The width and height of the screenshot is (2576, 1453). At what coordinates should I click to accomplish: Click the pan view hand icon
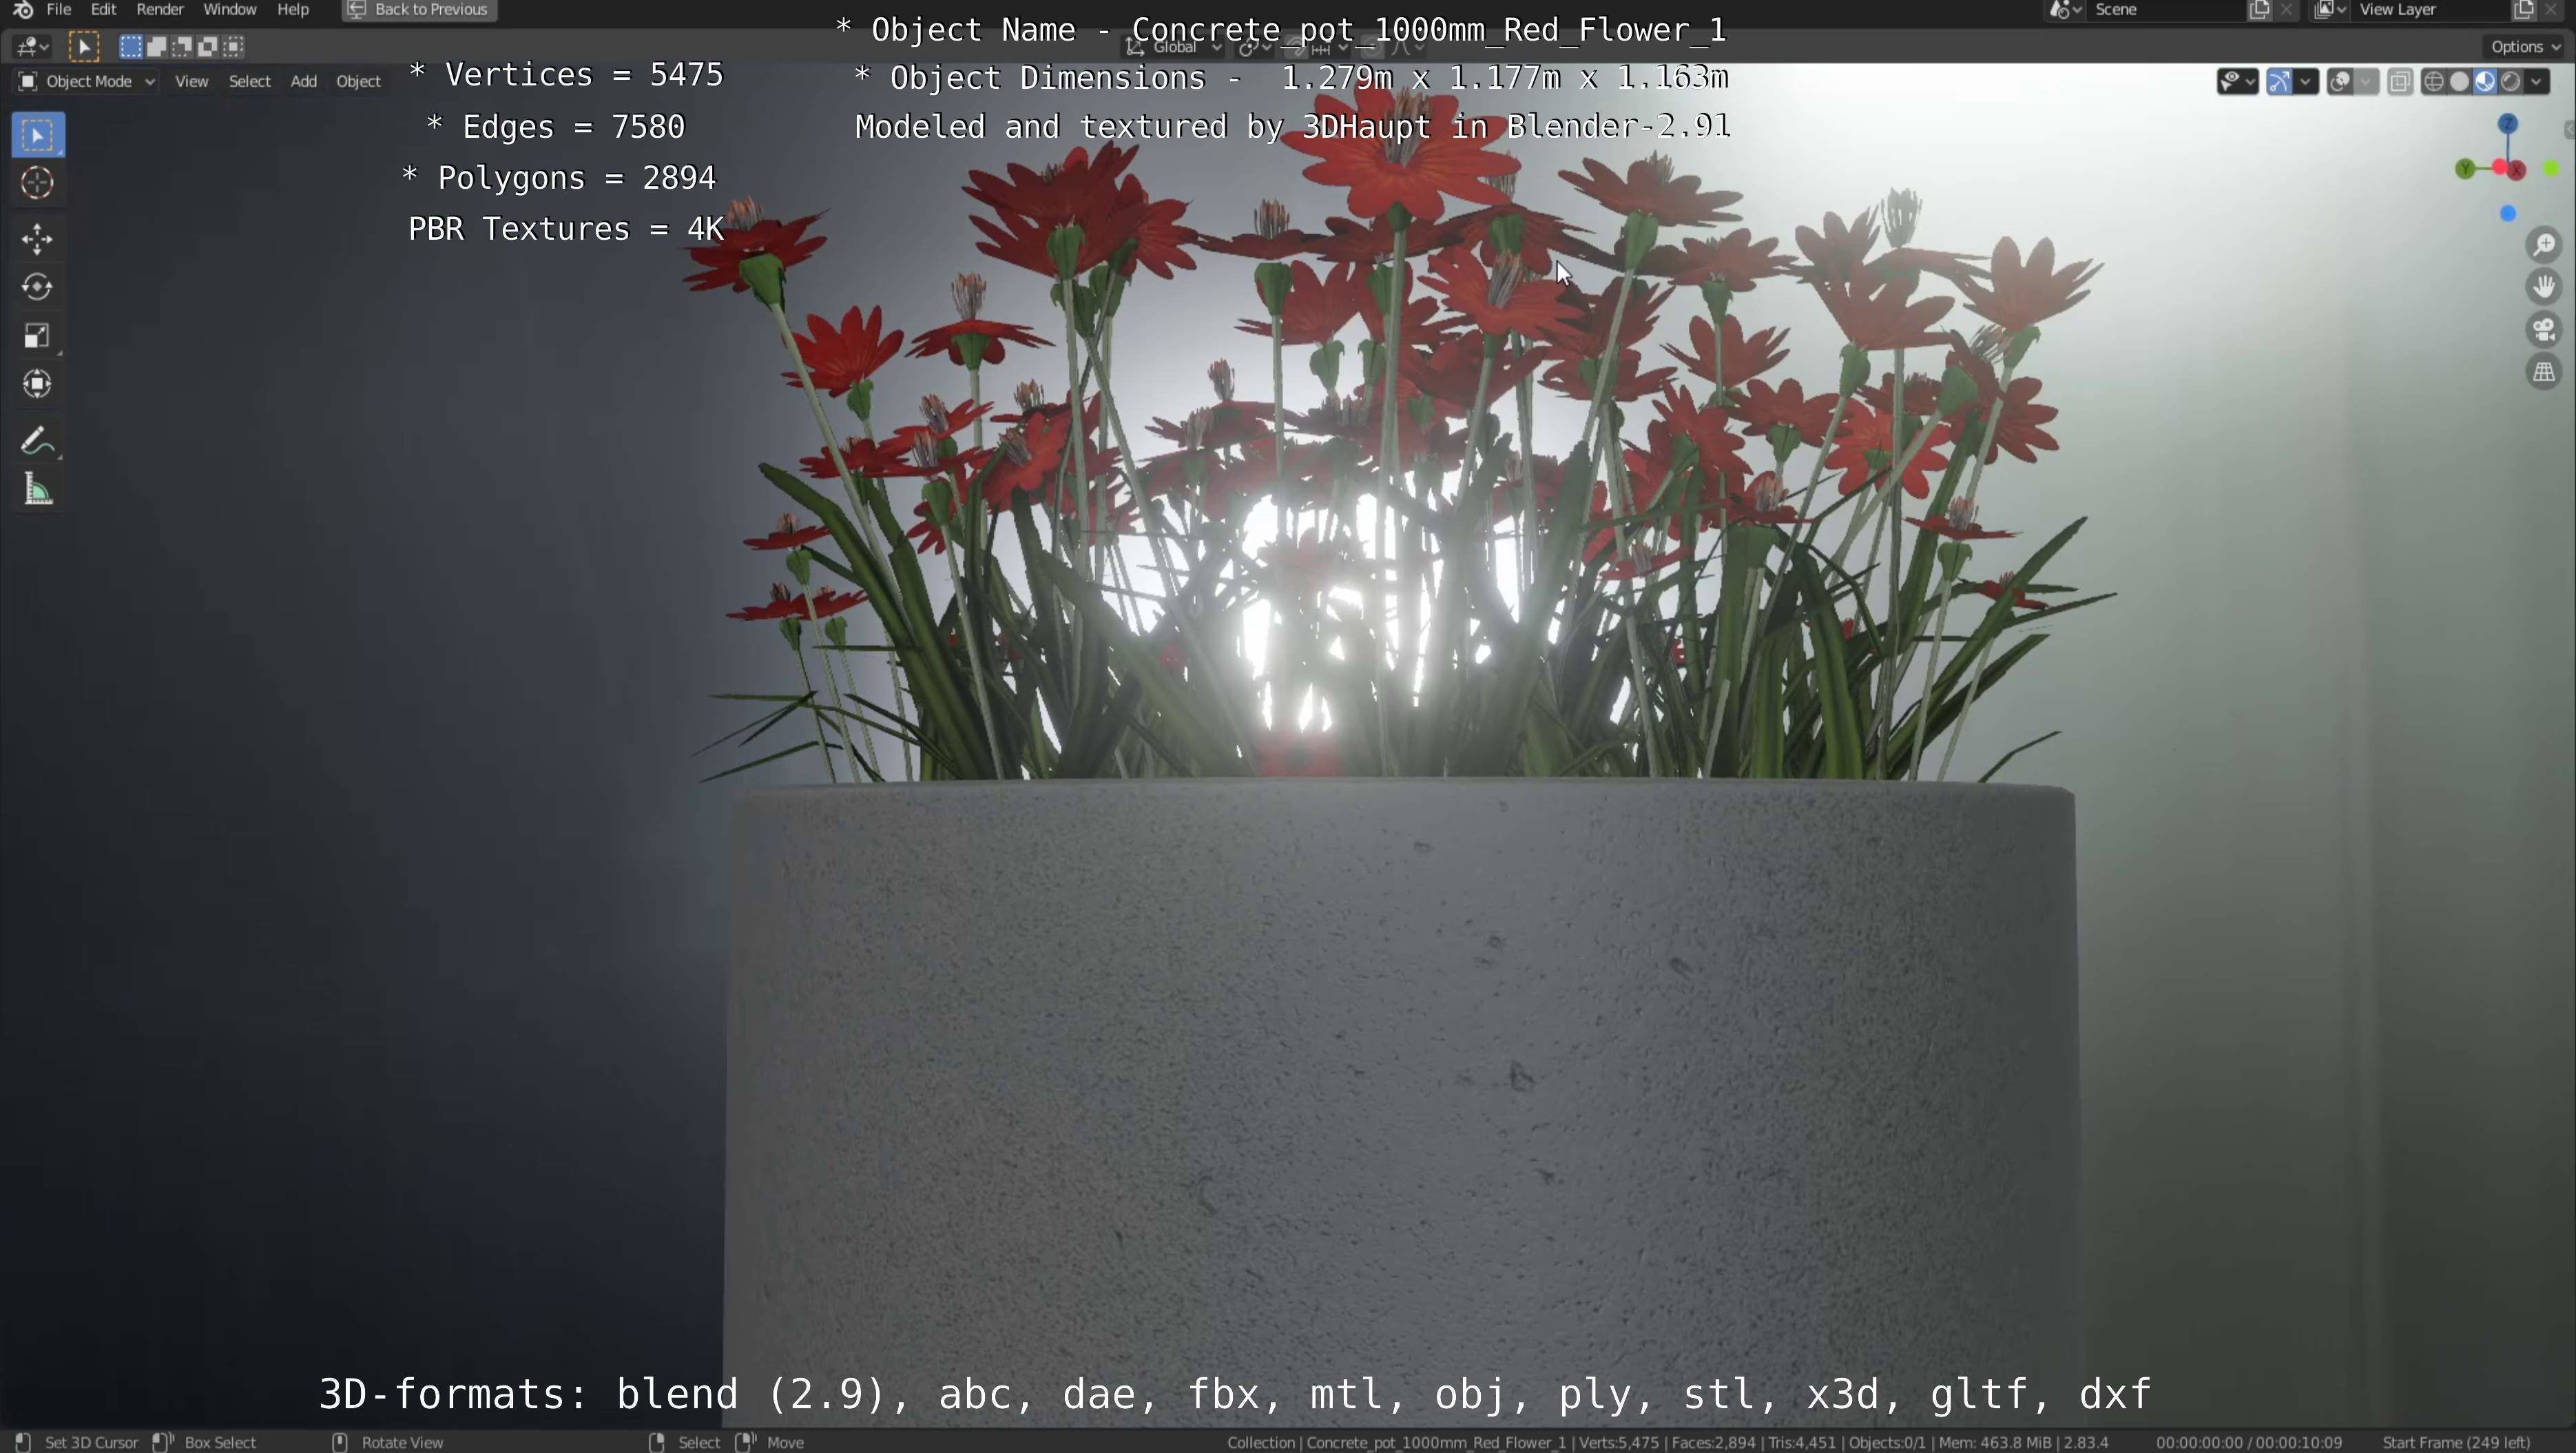[2544, 287]
